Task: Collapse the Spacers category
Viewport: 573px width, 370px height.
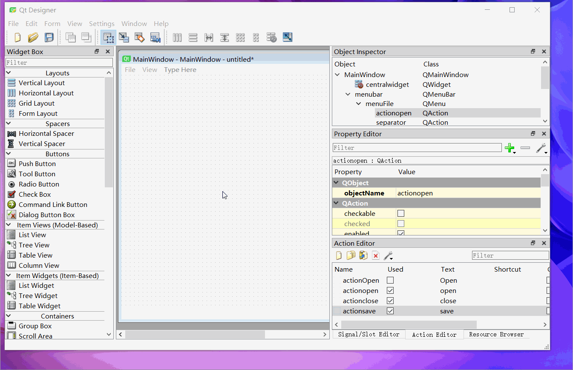Action: pyautogui.click(x=9, y=123)
